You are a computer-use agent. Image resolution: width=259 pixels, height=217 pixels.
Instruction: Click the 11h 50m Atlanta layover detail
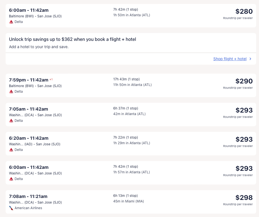click(132, 85)
